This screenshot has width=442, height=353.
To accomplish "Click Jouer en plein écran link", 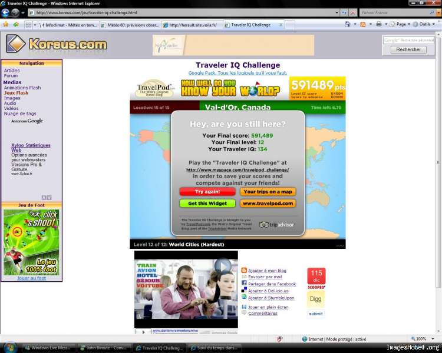I will click(268, 307).
